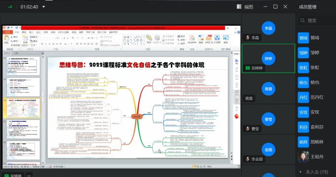The image size is (336, 177).
Task: Toggle the muted microphone icon beside 李晶
Action: click(248, 38)
